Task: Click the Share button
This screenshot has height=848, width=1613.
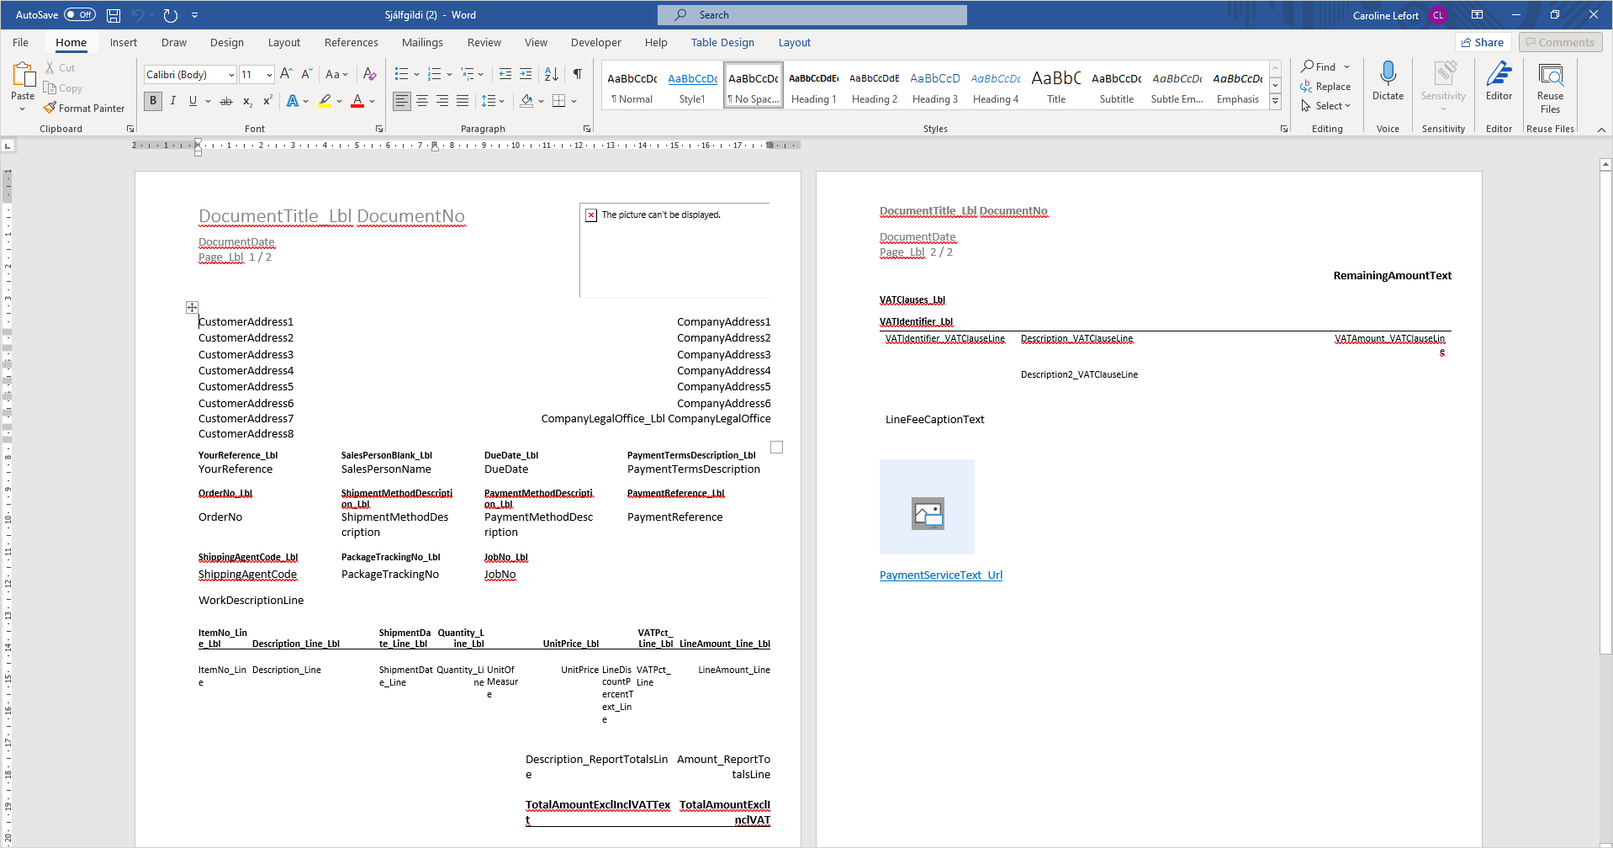Action: [1483, 43]
